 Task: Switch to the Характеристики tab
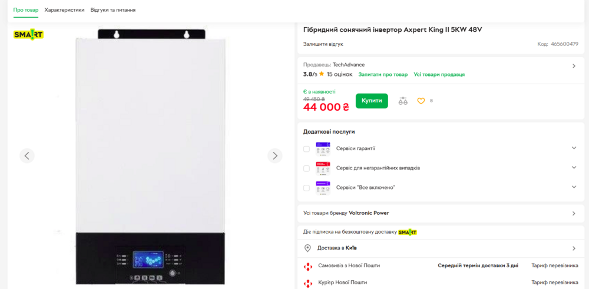click(64, 10)
